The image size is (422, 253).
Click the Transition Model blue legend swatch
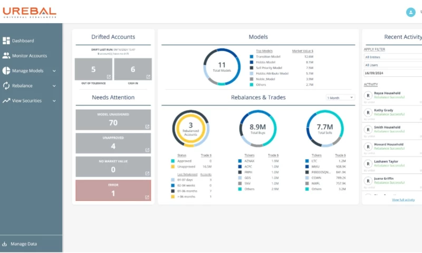click(252, 56)
